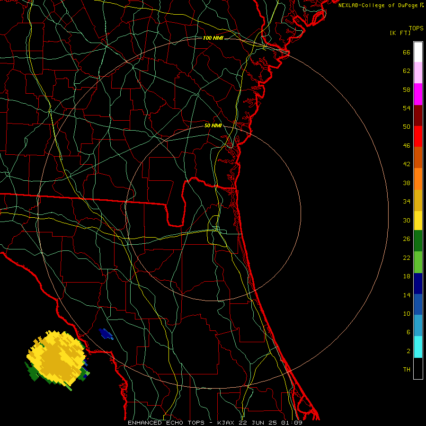426x426 pixels.
Task: Click the 2 legend value label
Action: pos(408,351)
